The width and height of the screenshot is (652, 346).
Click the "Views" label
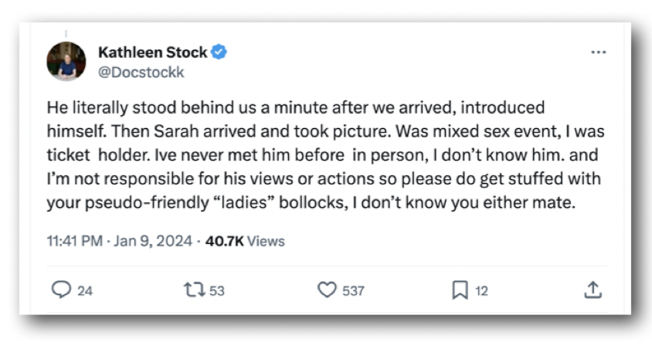[267, 241]
